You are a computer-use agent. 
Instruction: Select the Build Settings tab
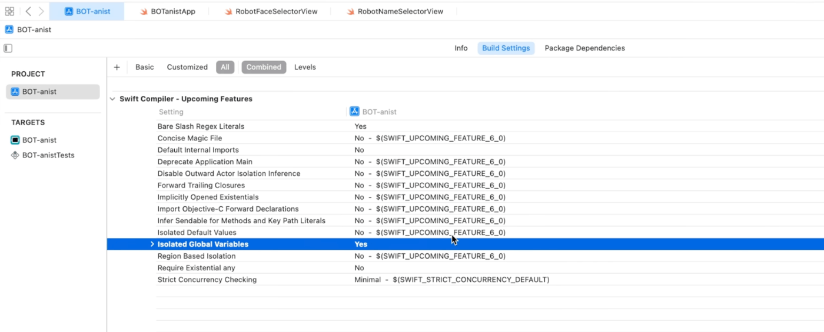point(506,48)
